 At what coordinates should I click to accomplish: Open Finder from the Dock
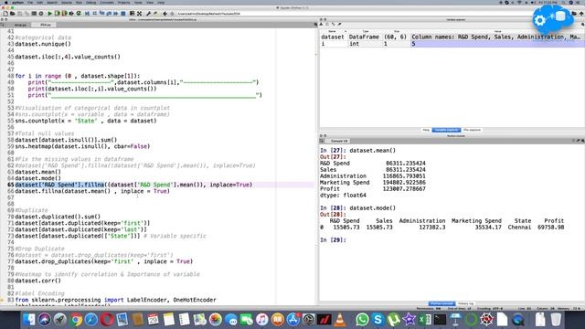pos(29,320)
